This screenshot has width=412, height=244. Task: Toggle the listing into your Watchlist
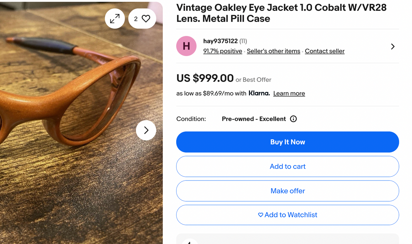288,215
